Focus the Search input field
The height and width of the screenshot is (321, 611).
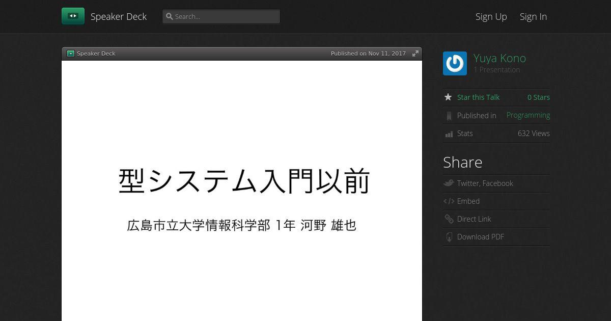click(x=221, y=16)
